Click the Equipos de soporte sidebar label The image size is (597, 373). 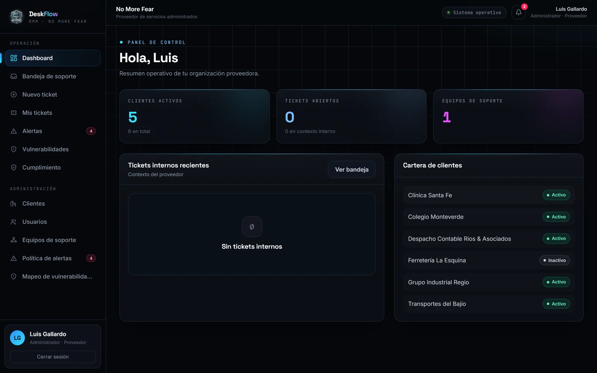pyautogui.click(x=49, y=240)
